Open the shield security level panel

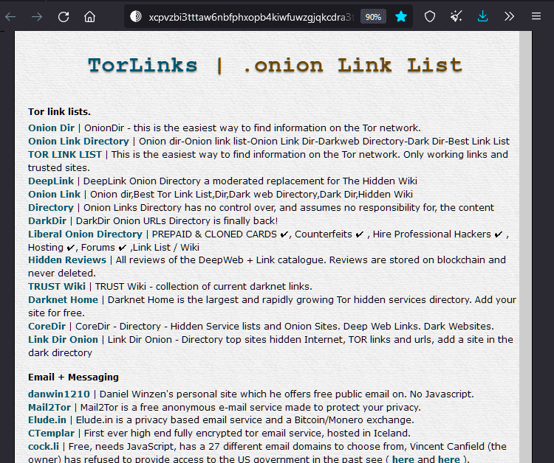(x=430, y=16)
